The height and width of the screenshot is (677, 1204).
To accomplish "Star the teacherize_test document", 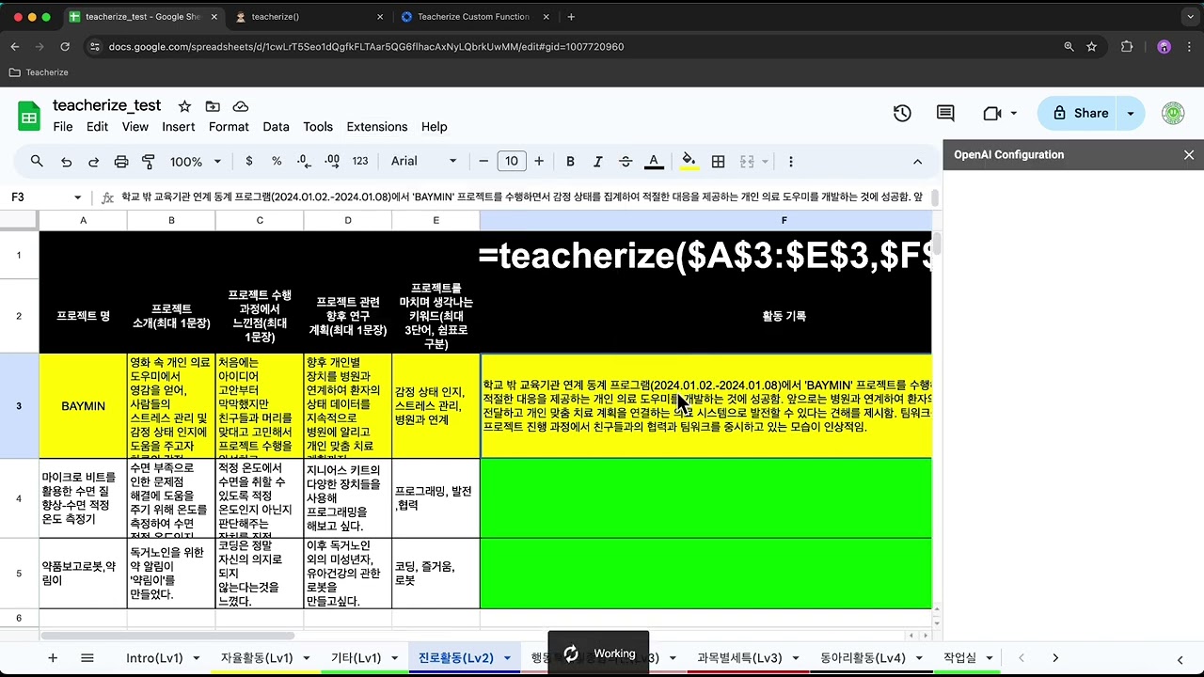I will pyautogui.click(x=184, y=106).
